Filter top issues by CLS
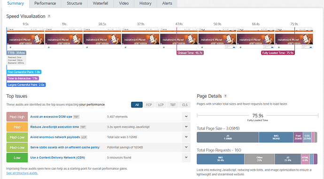324x179 pixels. pos(185,105)
